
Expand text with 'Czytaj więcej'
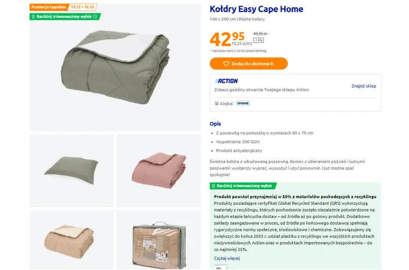(226, 258)
